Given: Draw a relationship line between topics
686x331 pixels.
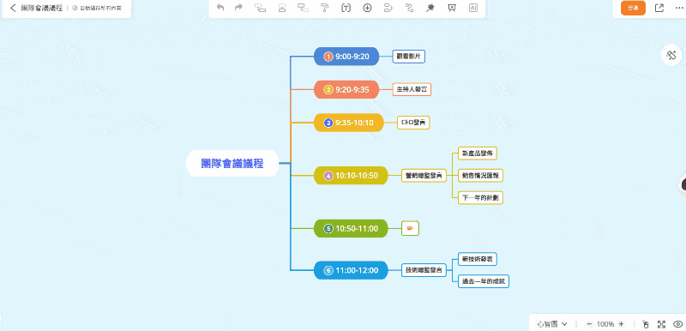Looking at the screenshot, I should [410, 8].
